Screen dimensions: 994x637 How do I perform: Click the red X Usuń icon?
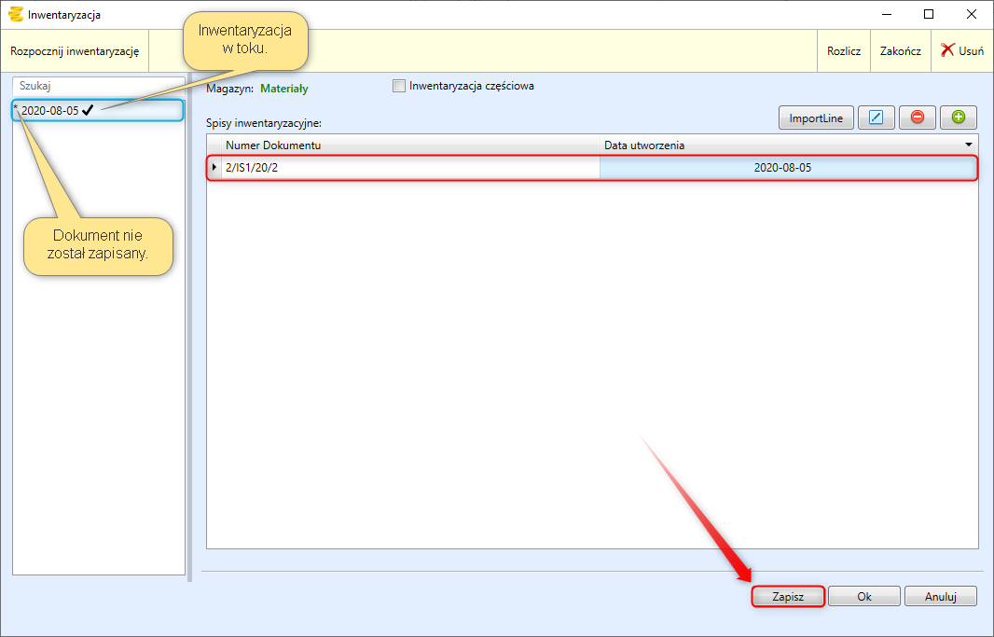tap(947, 50)
